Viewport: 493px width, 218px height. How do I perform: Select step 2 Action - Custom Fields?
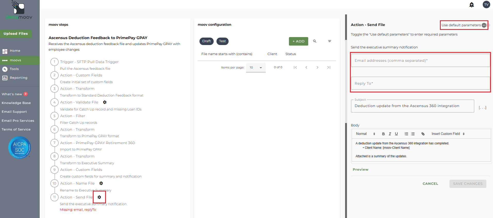click(x=81, y=75)
